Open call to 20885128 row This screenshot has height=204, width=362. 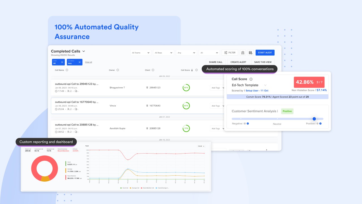point(137,128)
